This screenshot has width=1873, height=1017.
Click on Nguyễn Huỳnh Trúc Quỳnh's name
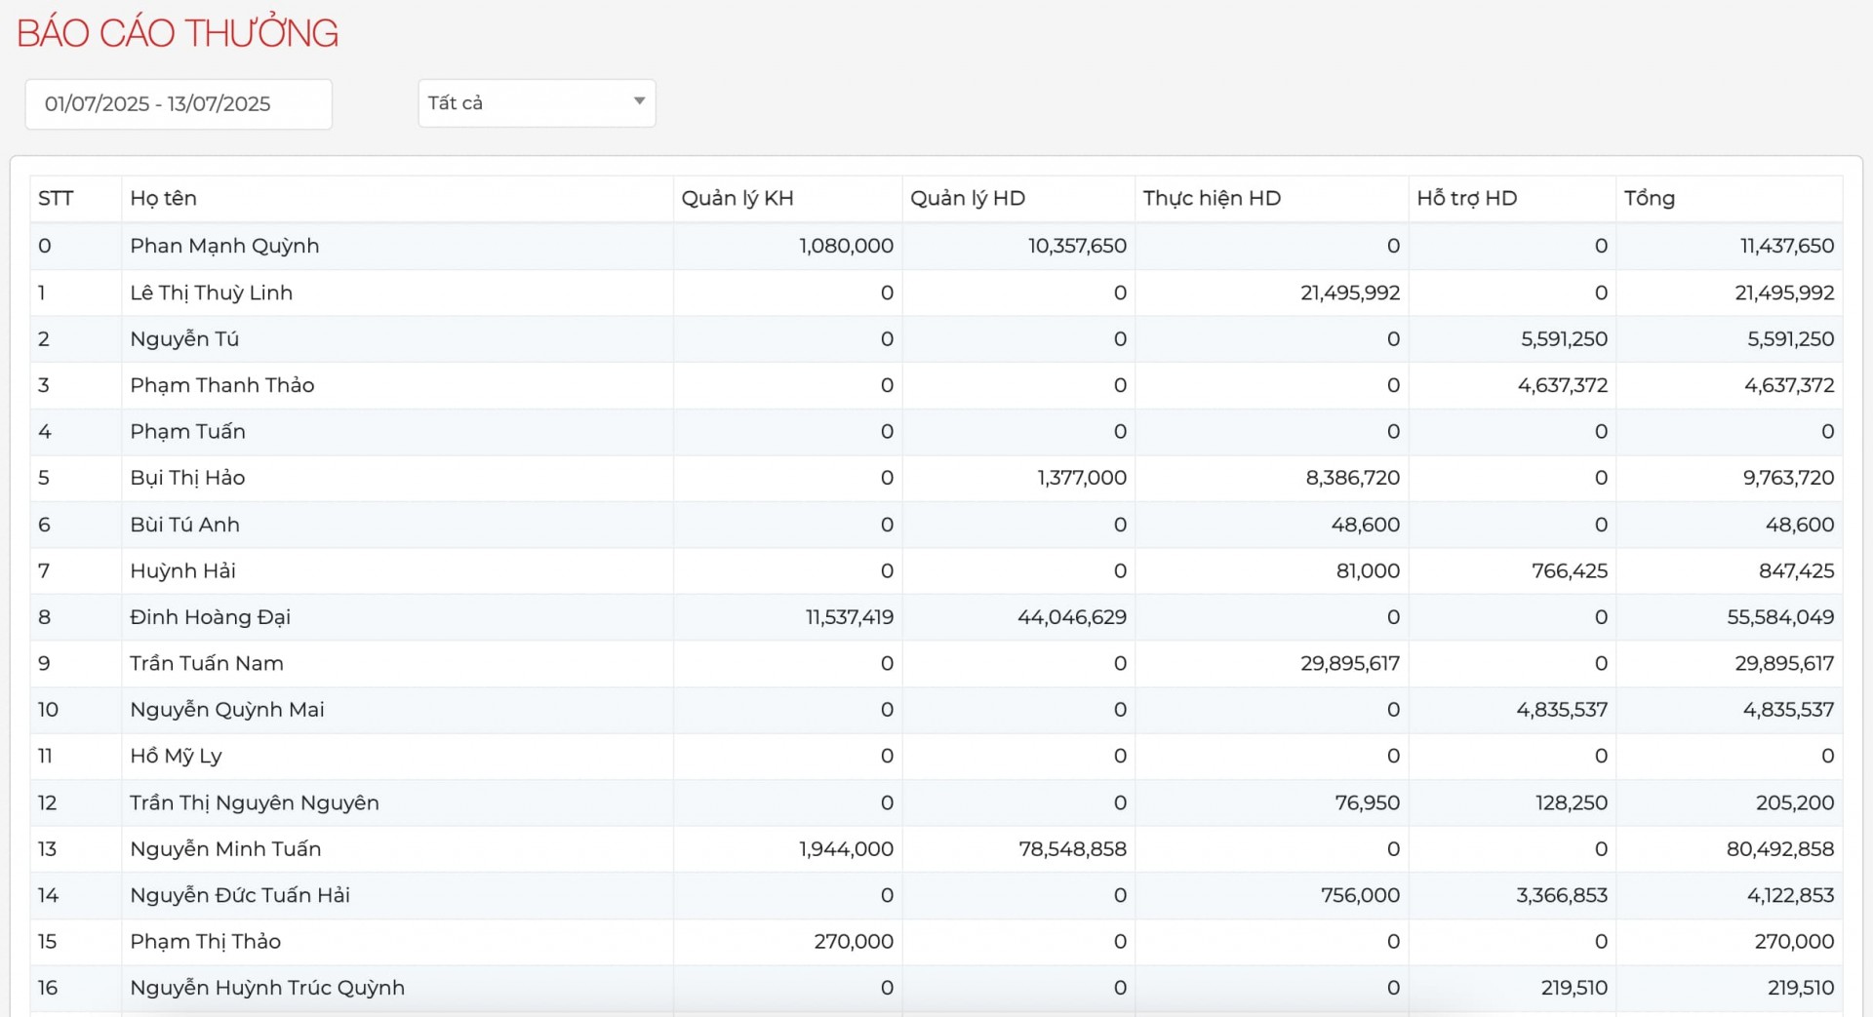tap(267, 988)
